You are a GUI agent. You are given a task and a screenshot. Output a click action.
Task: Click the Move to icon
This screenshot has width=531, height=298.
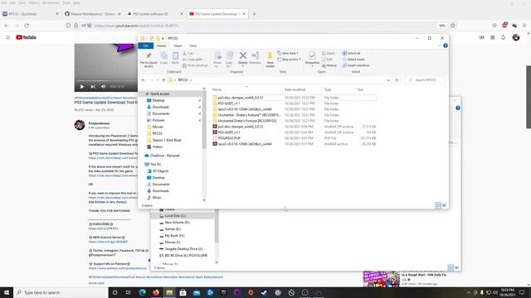[217, 59]
